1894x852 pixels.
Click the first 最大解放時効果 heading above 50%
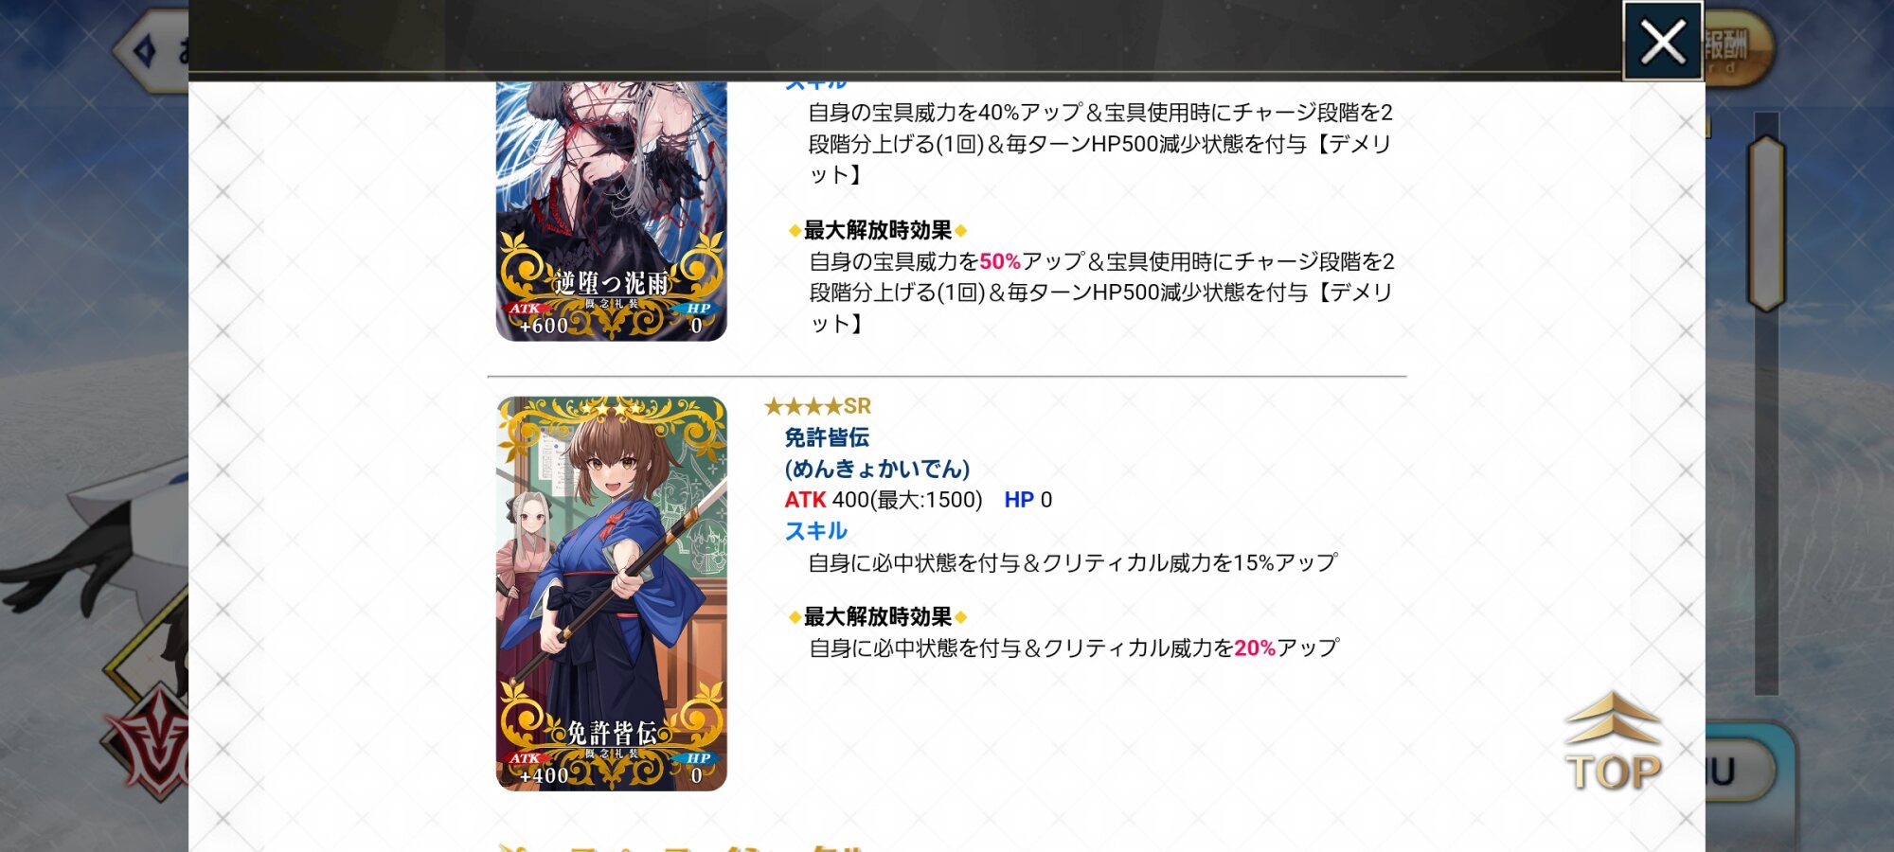[x=878, y=230]
